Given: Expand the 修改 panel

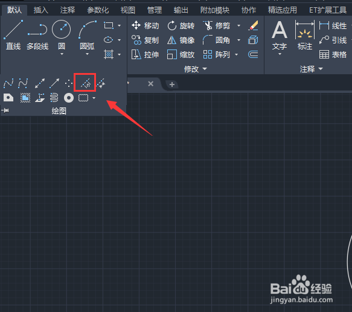Looking at the screenshot, I should coord(195,69).
